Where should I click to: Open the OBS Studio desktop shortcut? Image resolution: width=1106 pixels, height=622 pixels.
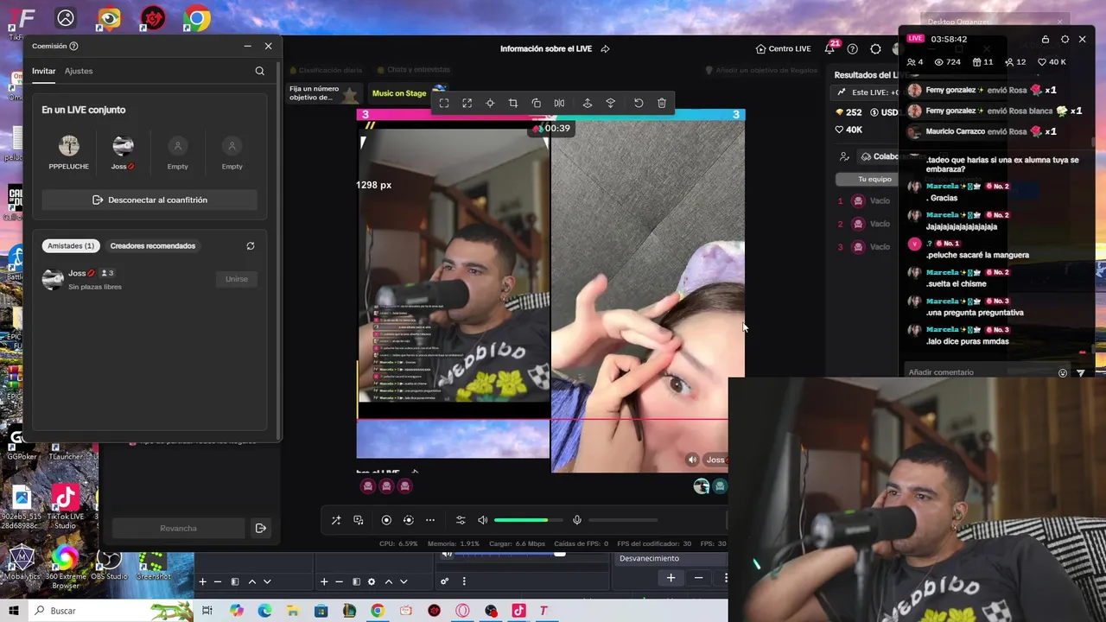[109, 566]
